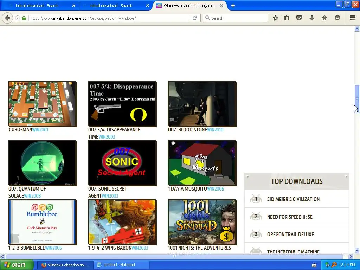Image resolution: width=360 pixels, height=270 pixels.
Task: Follow the 007: Blood Stone title link
Action: tap(188, 130)
